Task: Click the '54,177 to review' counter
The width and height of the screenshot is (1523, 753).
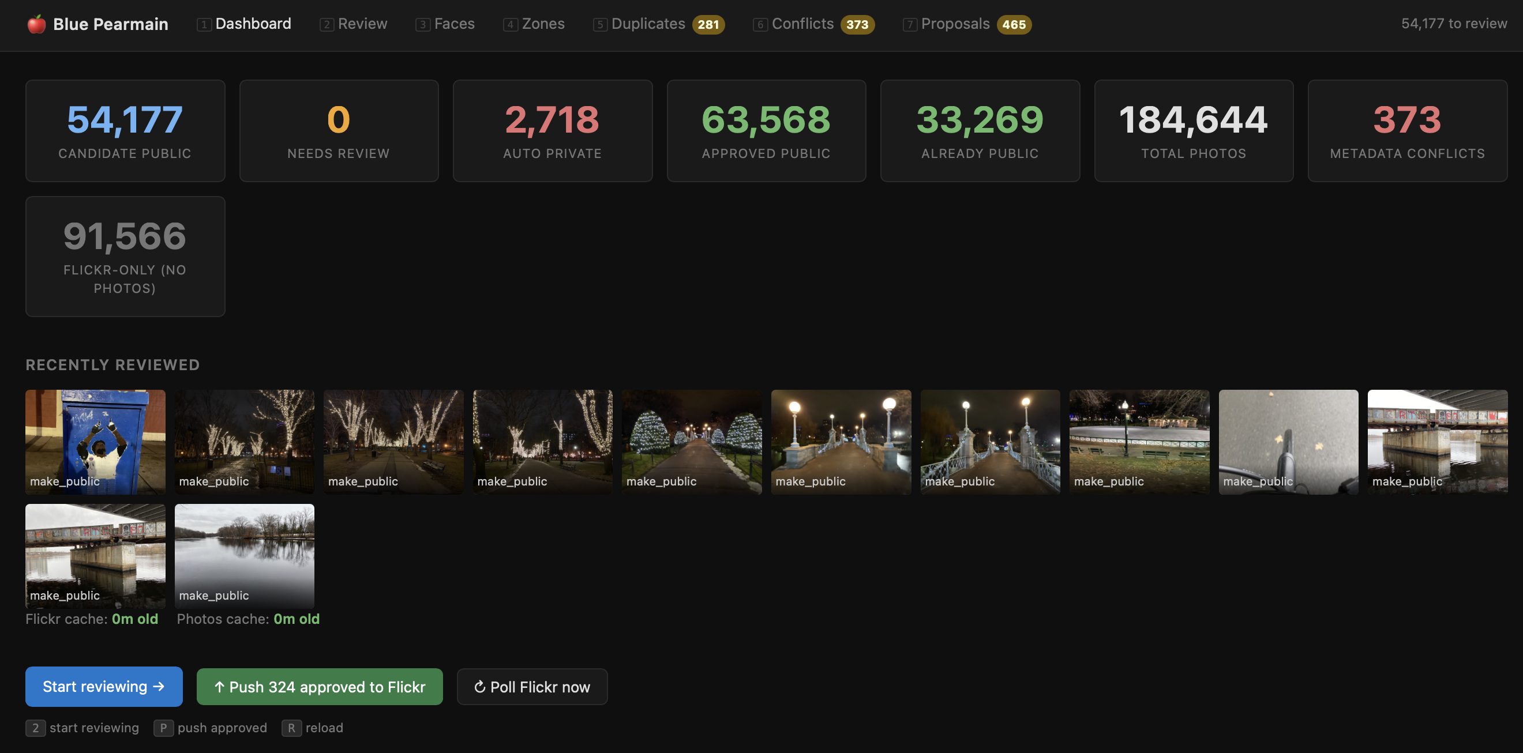Action: point(1454,24)
